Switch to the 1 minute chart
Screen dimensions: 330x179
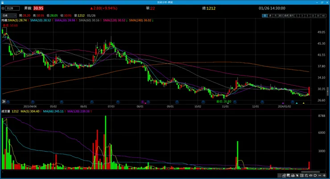[x=297, y=16]
